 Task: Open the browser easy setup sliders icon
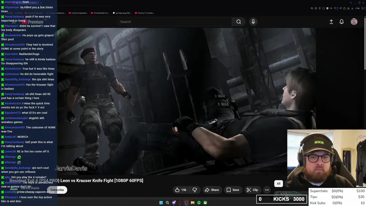[x=363, y=8]
